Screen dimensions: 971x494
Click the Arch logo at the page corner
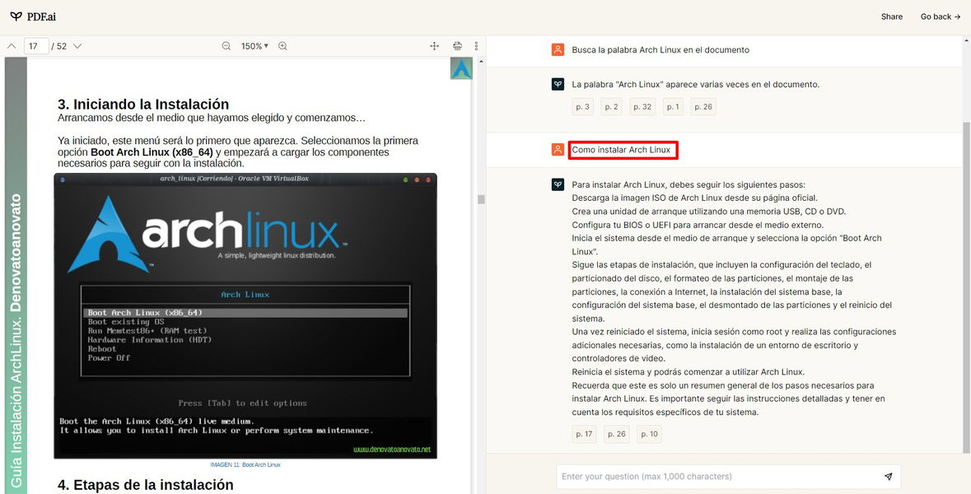pos(461,68)
